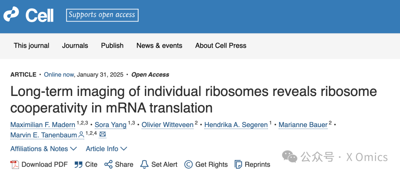Open the Online now link
400x173 pixels.
point(59,74)
